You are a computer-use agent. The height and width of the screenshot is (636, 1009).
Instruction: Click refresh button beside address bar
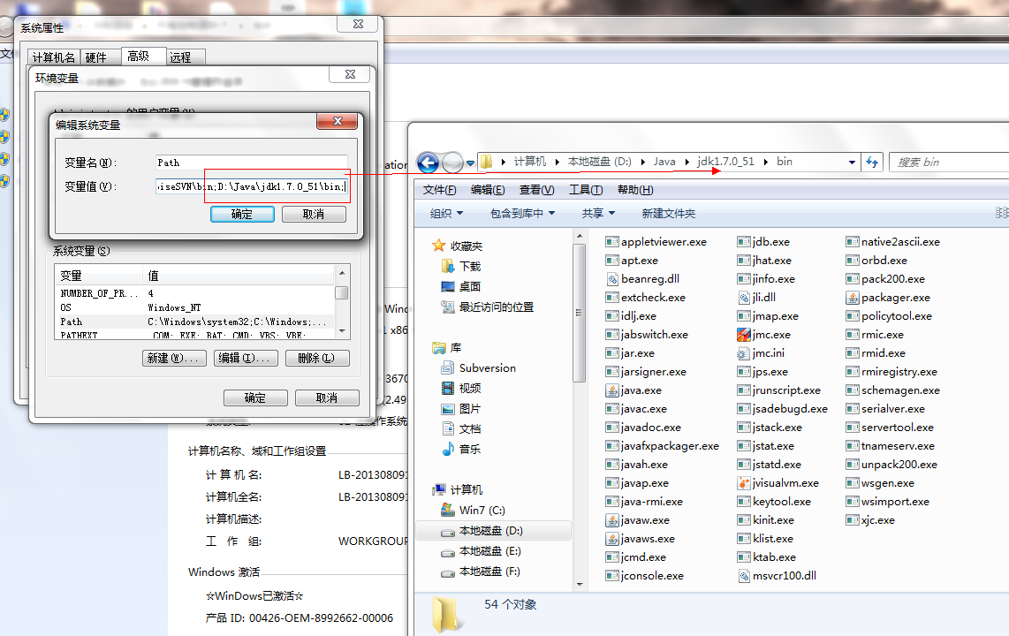873,163
